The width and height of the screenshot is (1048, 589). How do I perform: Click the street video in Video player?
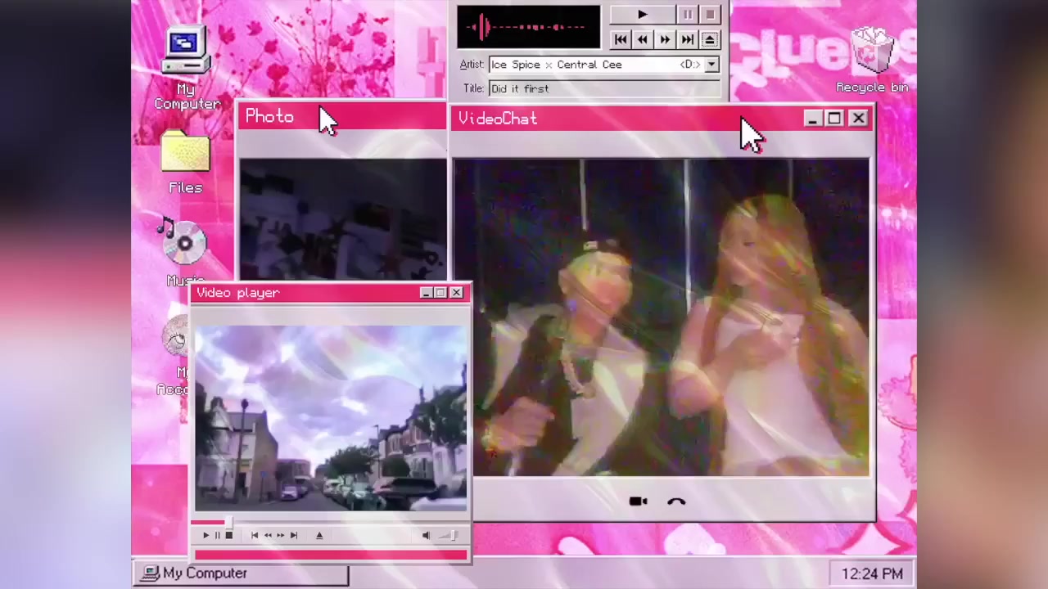(x=331, y=418)
